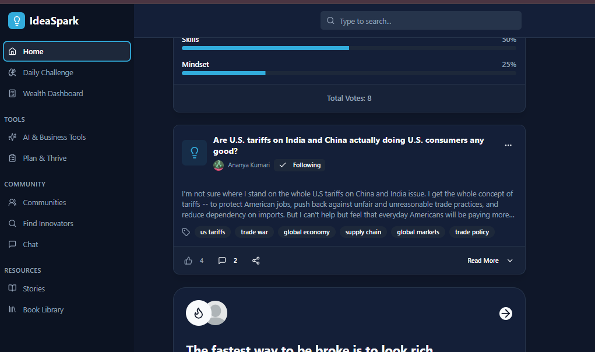The image size is (595, 352).
Task: Click the flame icon on the story card
Action: tap(199, 313)
